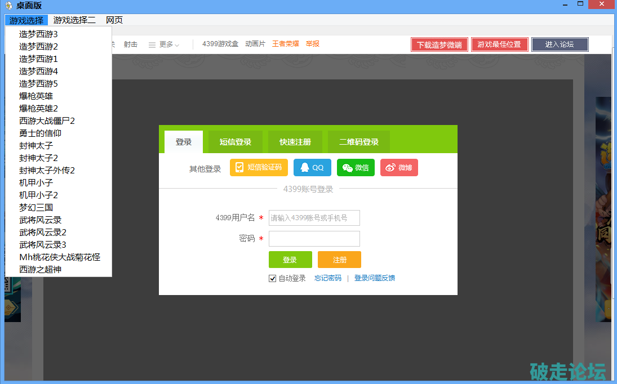Open the 游戏选择二 menu
The width and height of the screenshot is (617, 384).
[74, 20]
